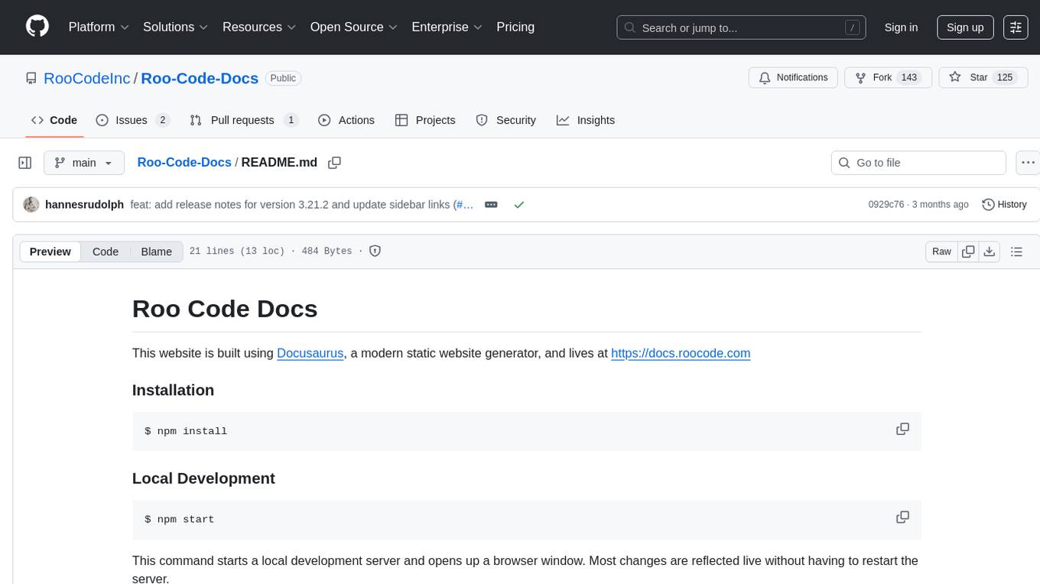Image resolution: width=1040 pixels, height=584 pixels.
Task: View the green commit status checkmark
Action: (519, 205)
